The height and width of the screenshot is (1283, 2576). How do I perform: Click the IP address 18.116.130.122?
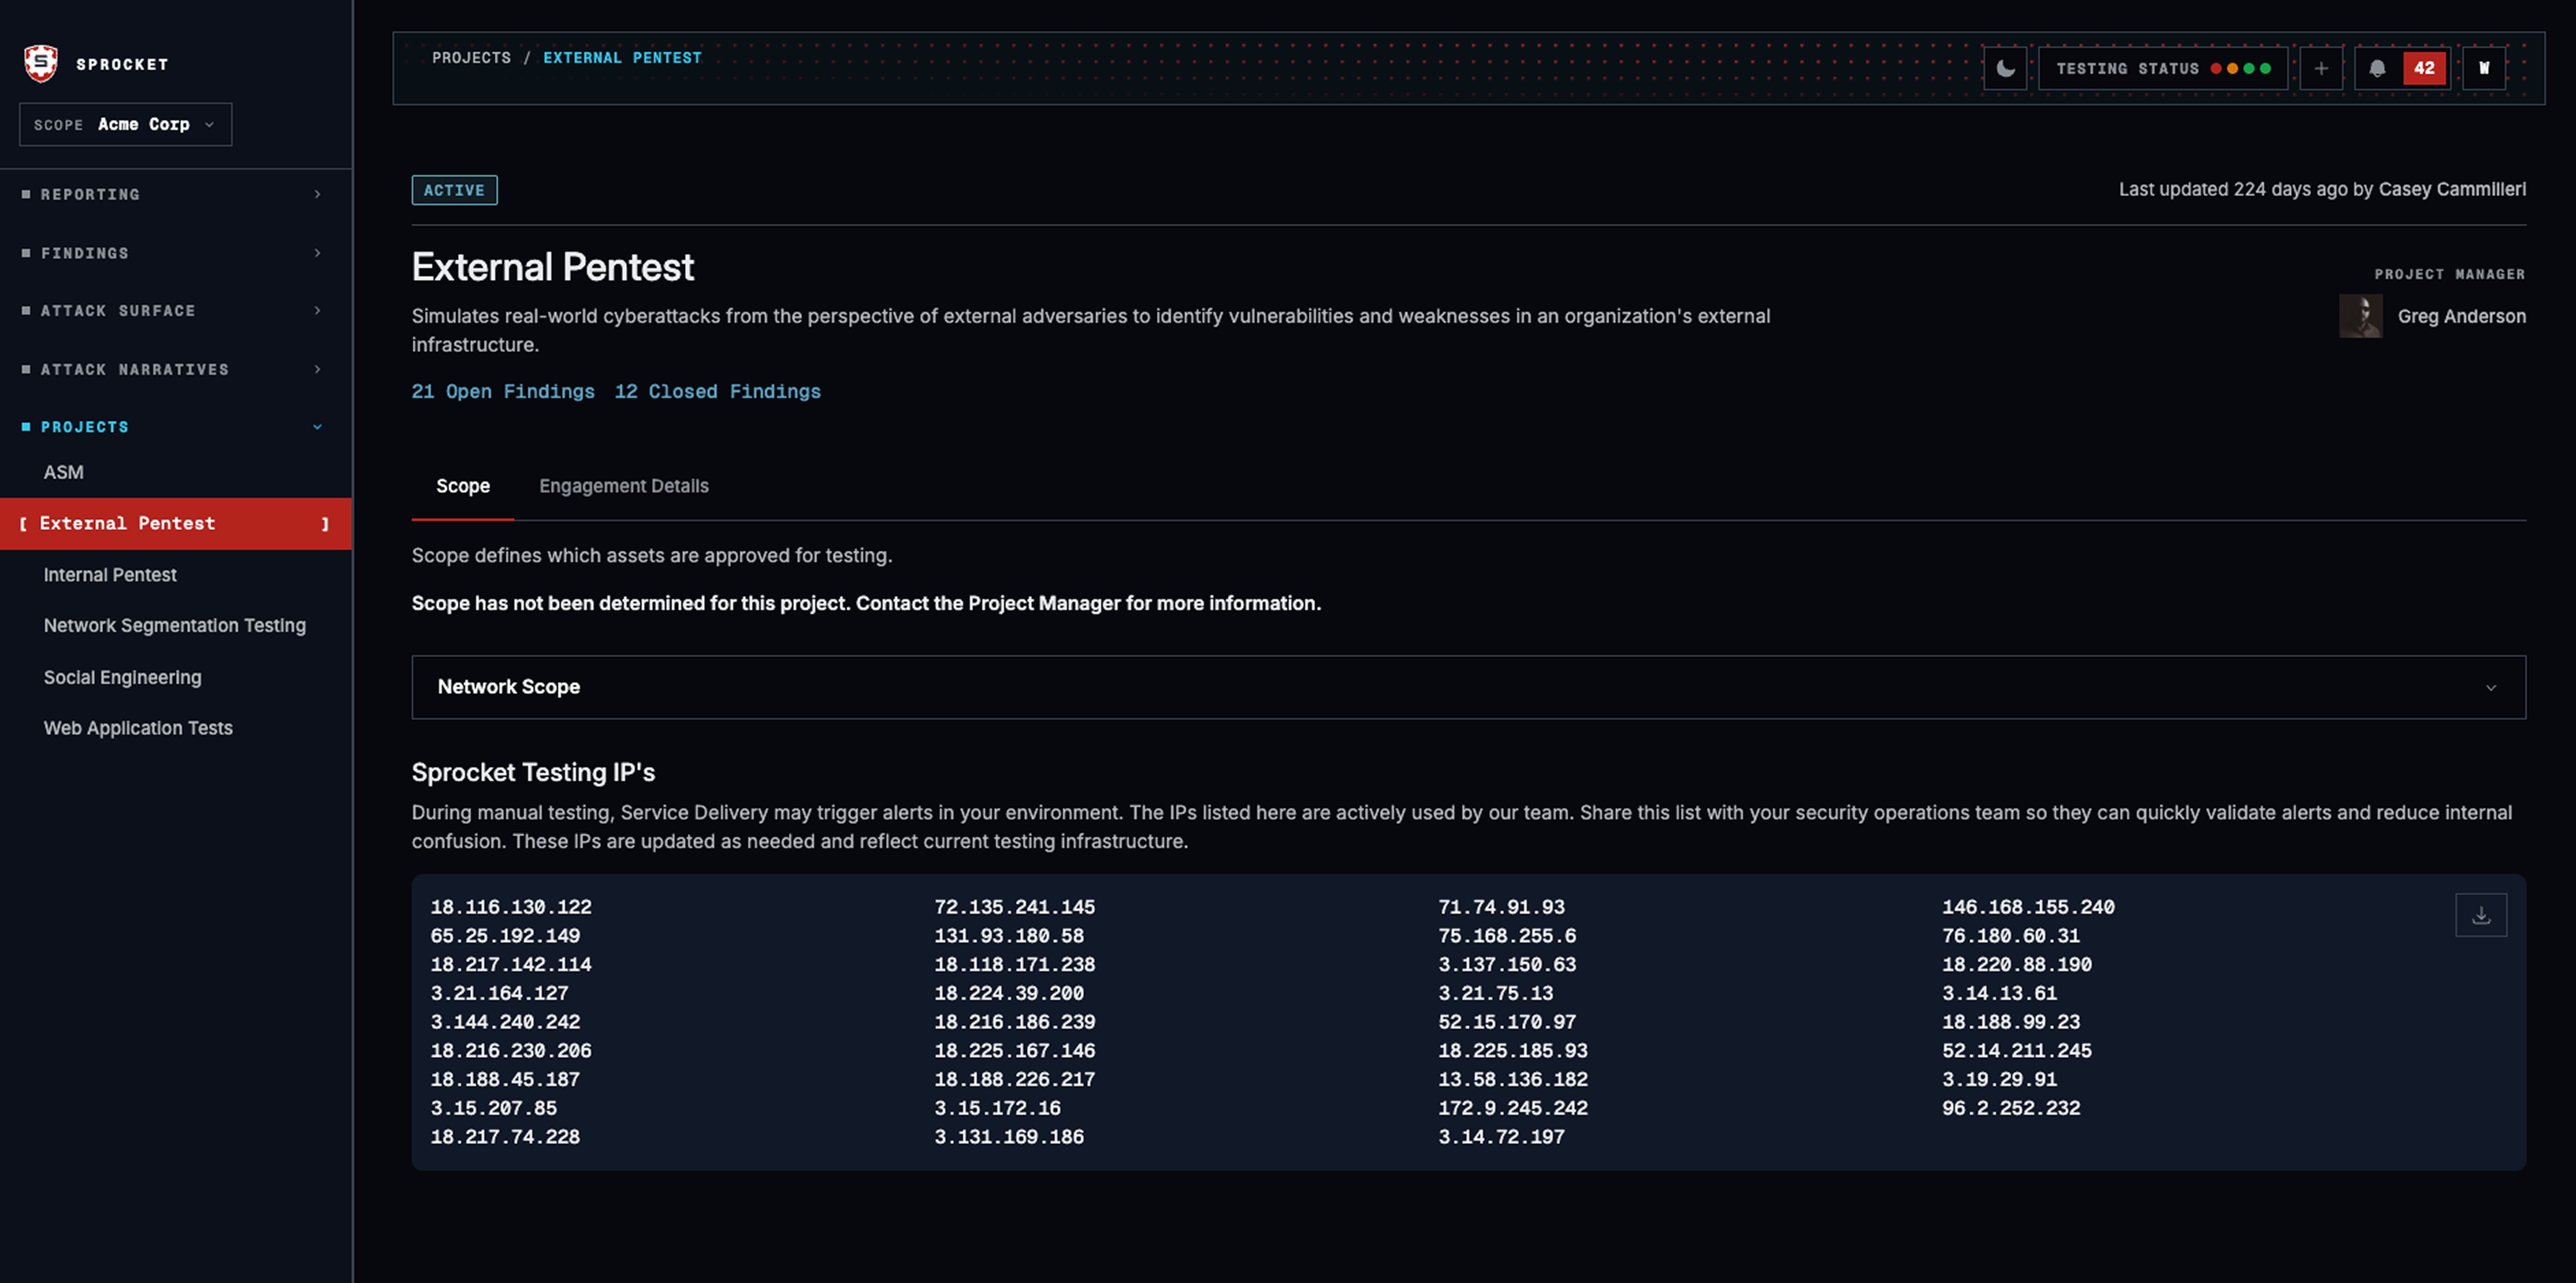511,907
